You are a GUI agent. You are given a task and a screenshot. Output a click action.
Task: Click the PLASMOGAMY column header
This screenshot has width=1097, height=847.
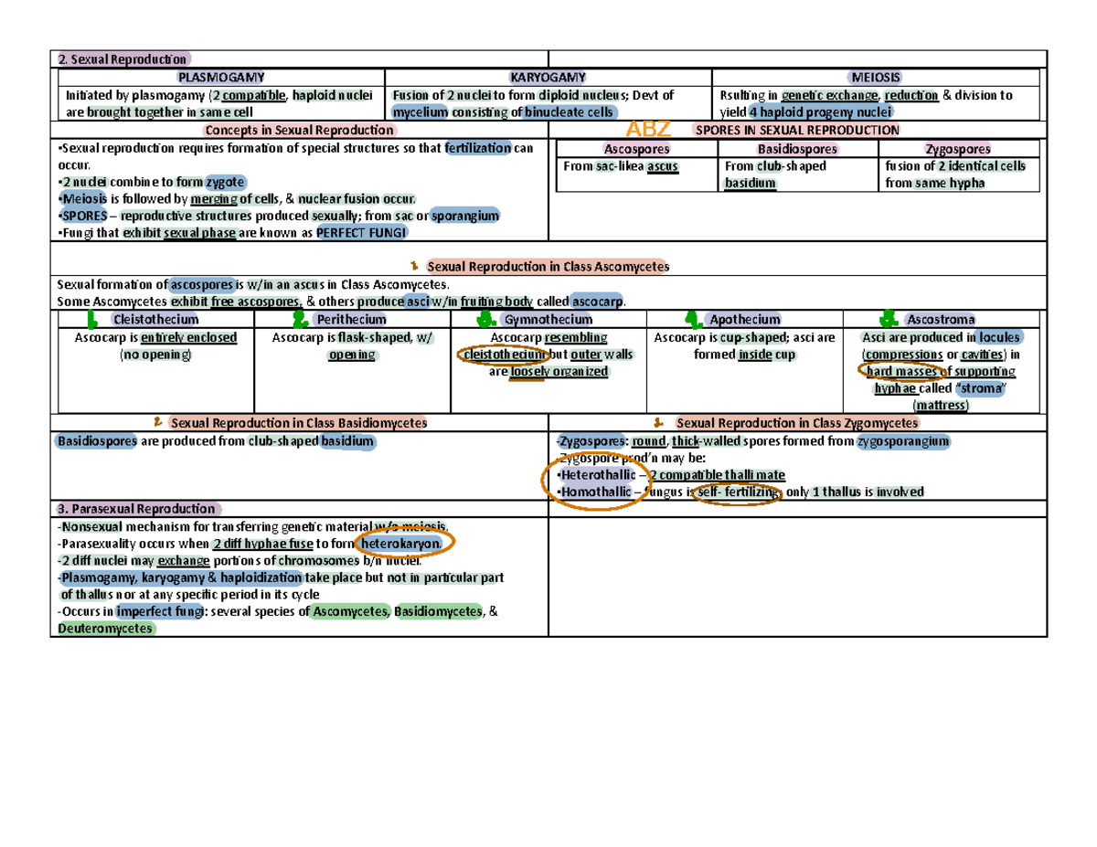tap(218, 79)
